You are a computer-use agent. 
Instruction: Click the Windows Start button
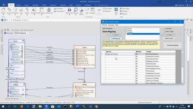[x=3, y=106]
